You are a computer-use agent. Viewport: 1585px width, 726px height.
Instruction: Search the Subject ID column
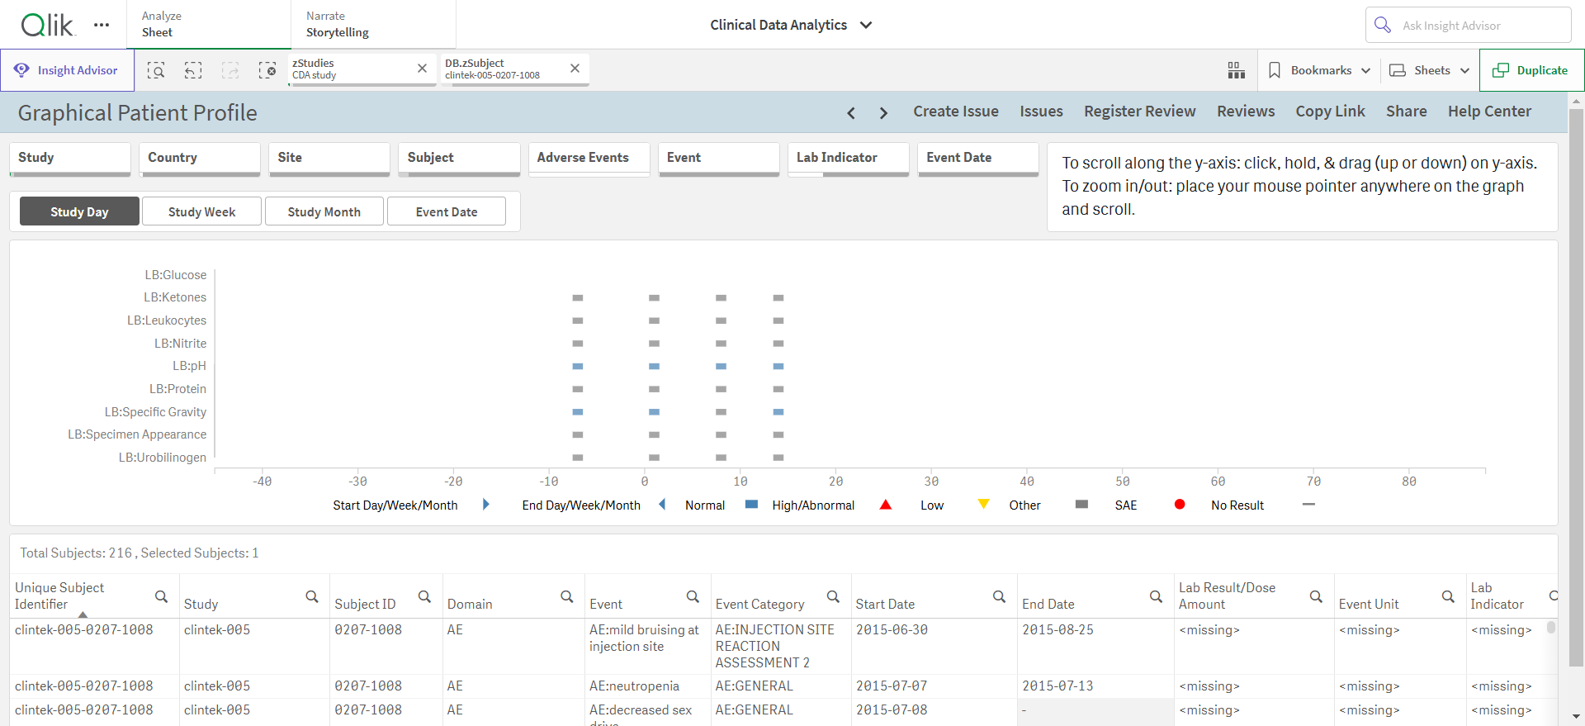pos(424,596)
